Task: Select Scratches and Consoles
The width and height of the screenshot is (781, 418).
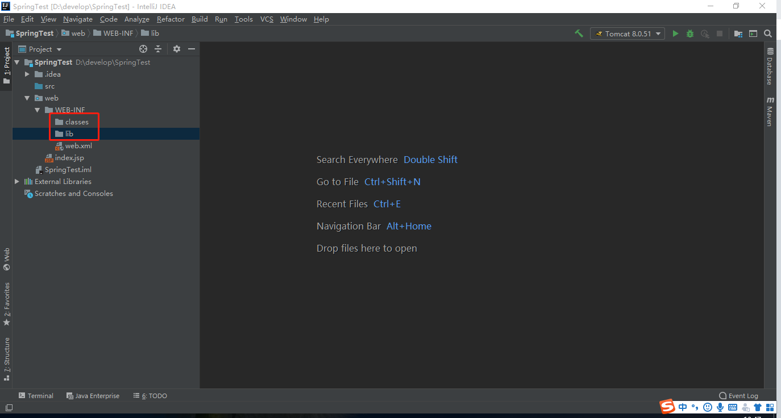Action: pos(68,194)
